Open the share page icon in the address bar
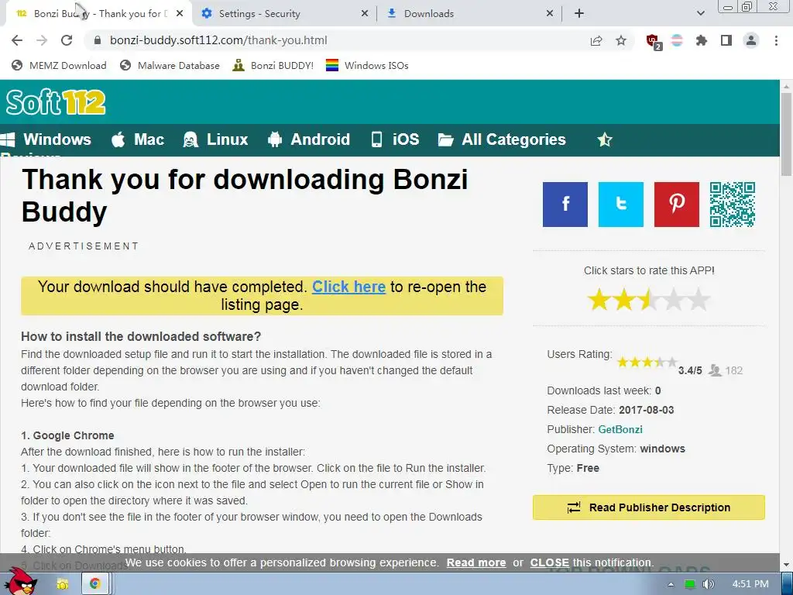 click(x=596, y=40)
